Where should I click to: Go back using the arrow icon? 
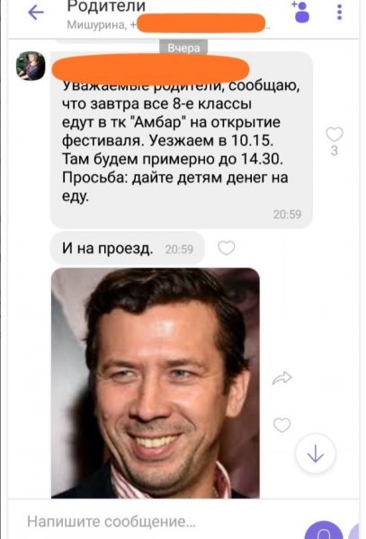coord(36,13)
